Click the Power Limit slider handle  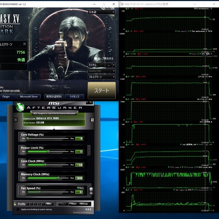(48, 151)
